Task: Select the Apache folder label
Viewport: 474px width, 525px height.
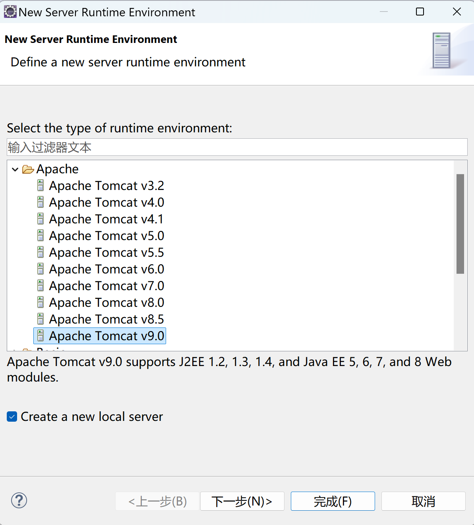Action: pyautogui.click(x=58, y=169)
